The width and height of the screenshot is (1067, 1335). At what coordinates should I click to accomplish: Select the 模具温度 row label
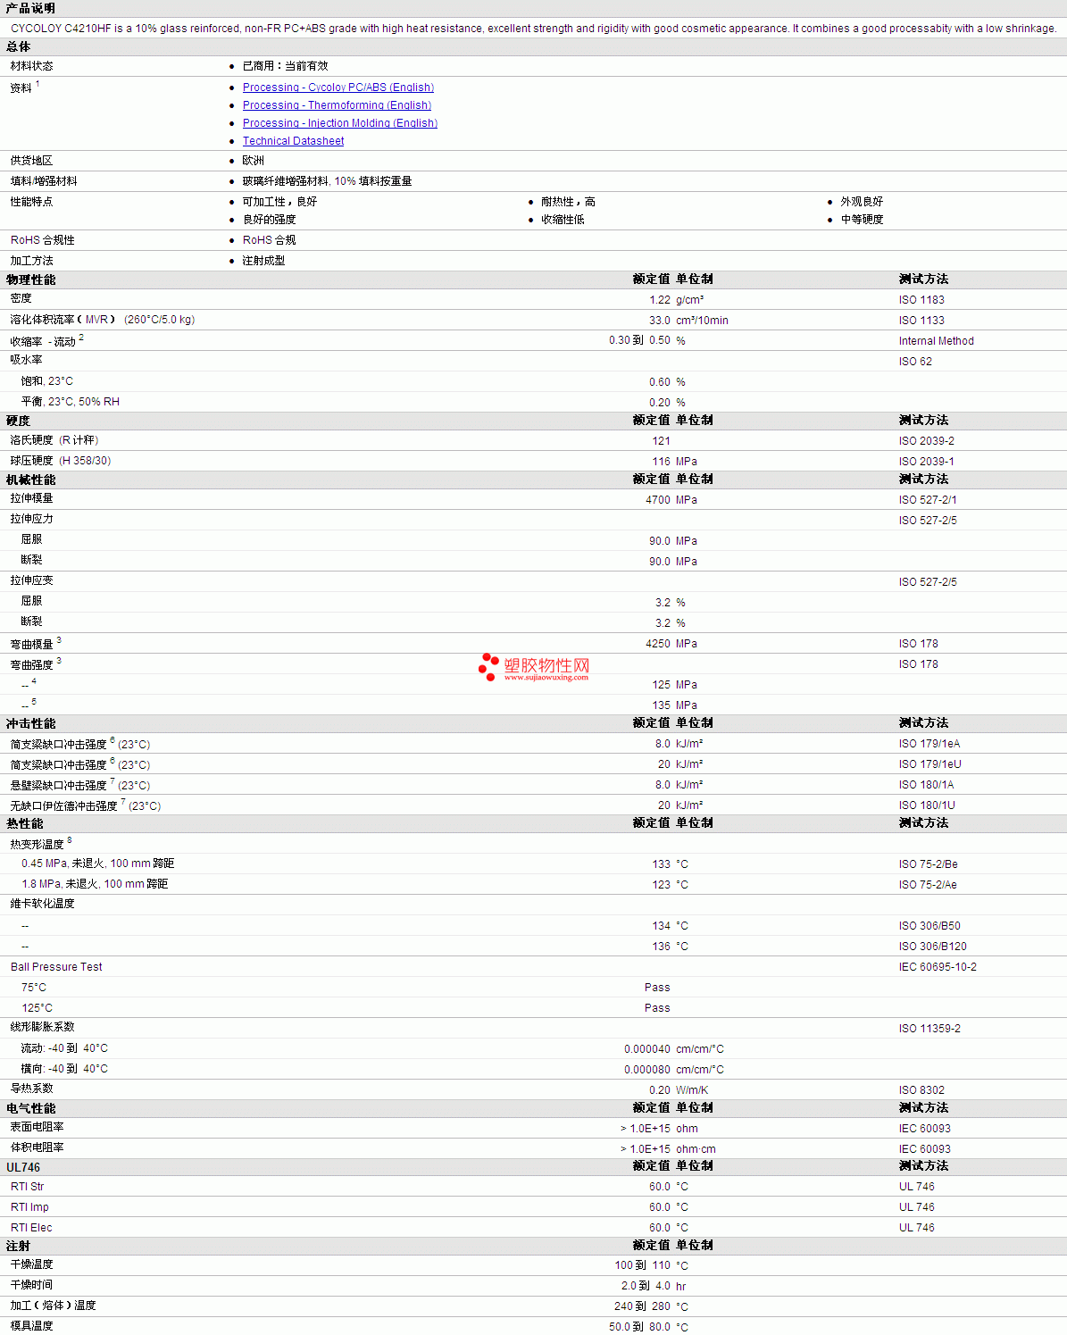31,1326
